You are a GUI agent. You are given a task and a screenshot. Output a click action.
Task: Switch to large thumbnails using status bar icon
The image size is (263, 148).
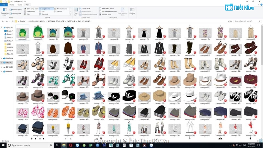click(x=261, y=141)
